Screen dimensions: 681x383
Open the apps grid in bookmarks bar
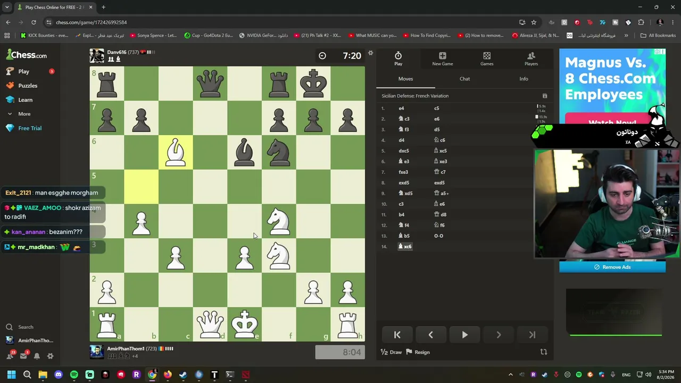click(7, 36)
